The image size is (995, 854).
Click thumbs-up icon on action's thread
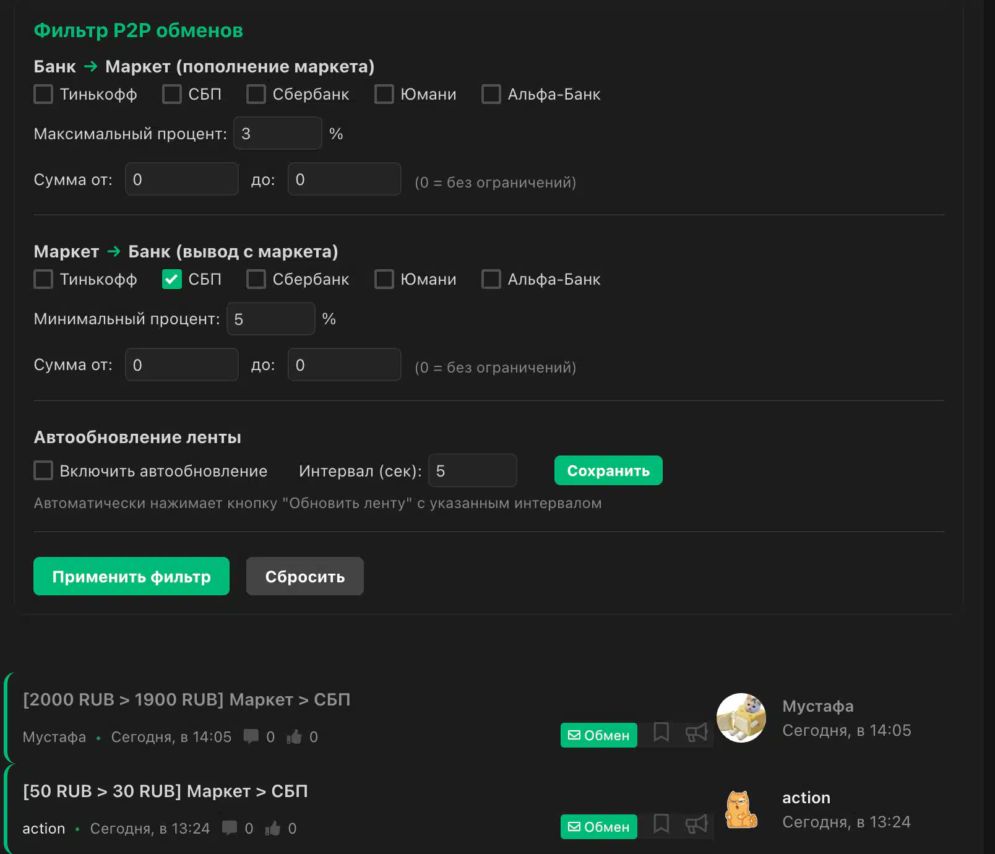click(x=273, y=829)
